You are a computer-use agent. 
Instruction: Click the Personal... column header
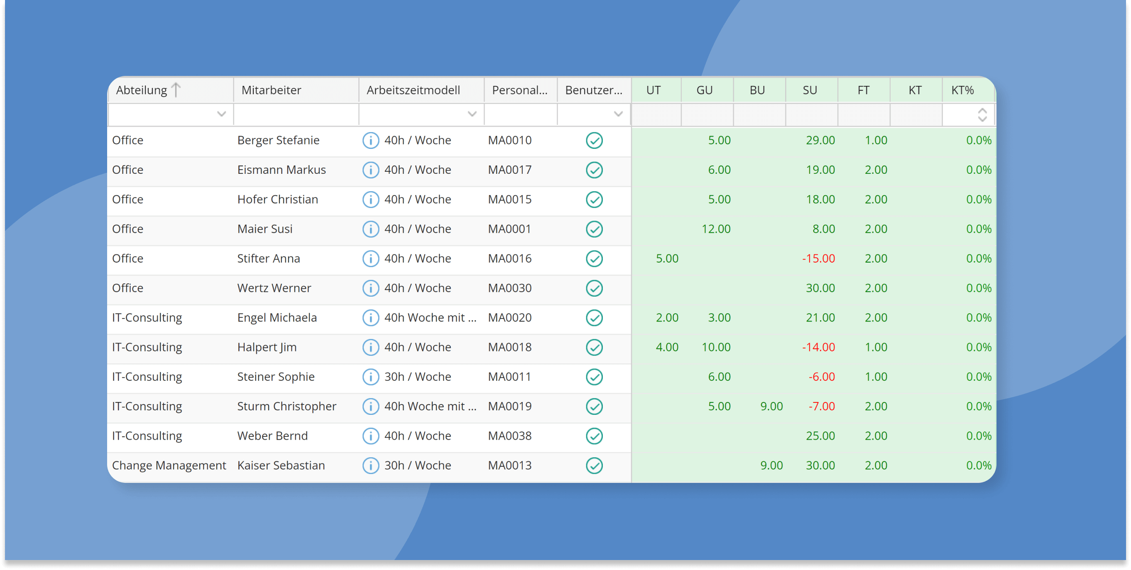pyautogui.click(x=519, y=90)
